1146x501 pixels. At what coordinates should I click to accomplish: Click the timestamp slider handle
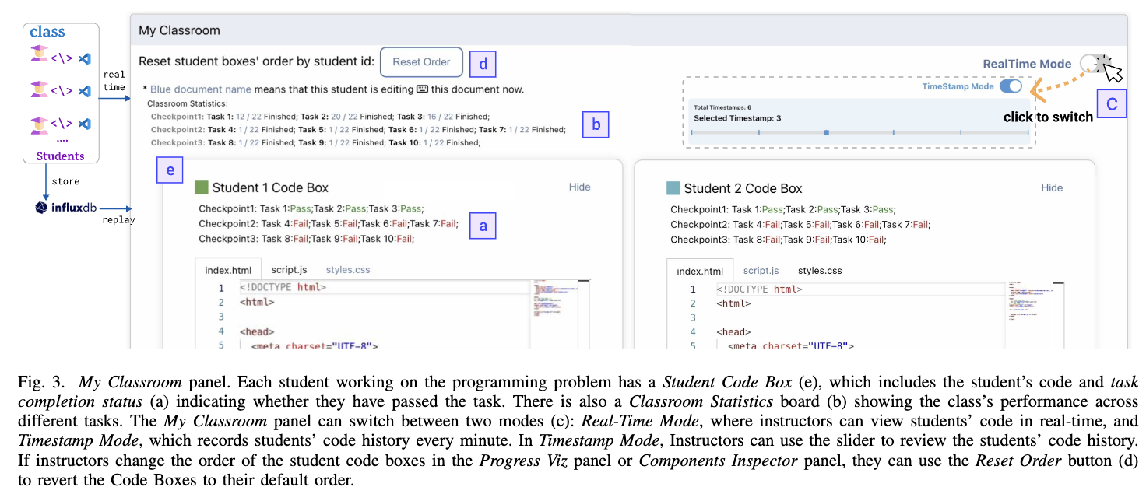[x=826, y=133]
